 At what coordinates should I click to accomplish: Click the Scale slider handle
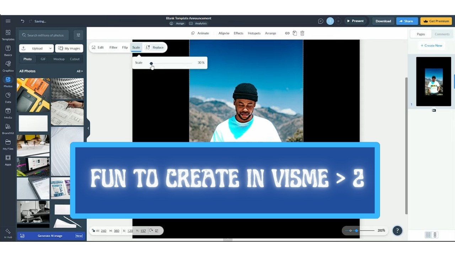(151, 63)
